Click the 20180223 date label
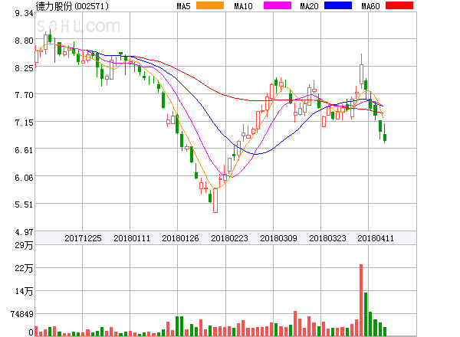The width and height of the screenshot is (460, 337). click(229, 238)
